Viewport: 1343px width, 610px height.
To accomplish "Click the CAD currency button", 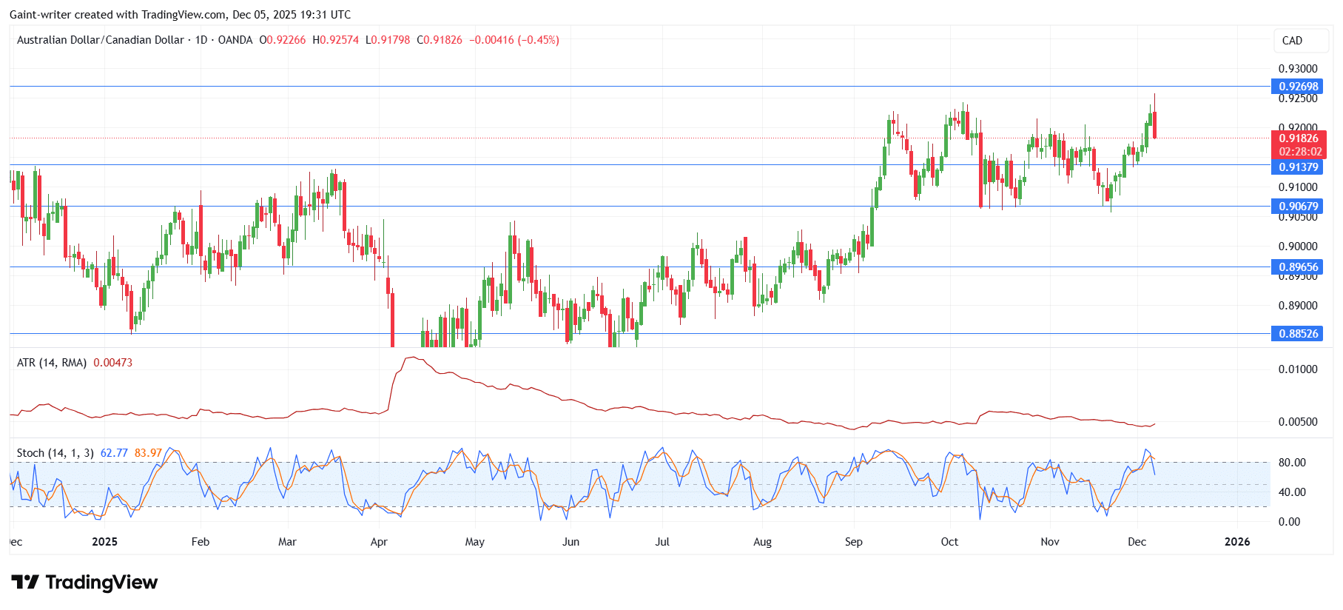I will point(1301,41).
